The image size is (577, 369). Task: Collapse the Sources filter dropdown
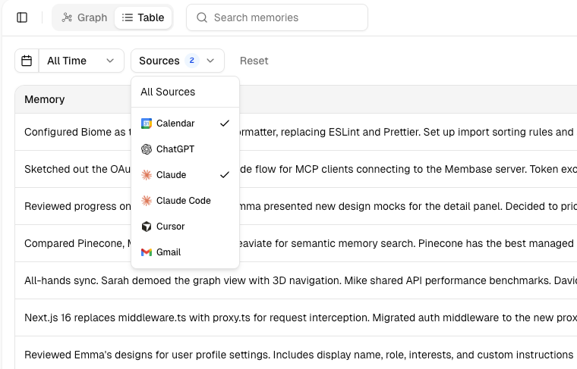177,61
